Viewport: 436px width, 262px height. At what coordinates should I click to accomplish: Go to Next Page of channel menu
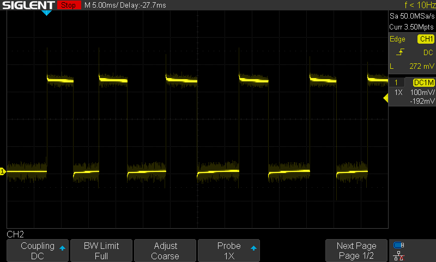click(x=356, y=251)
